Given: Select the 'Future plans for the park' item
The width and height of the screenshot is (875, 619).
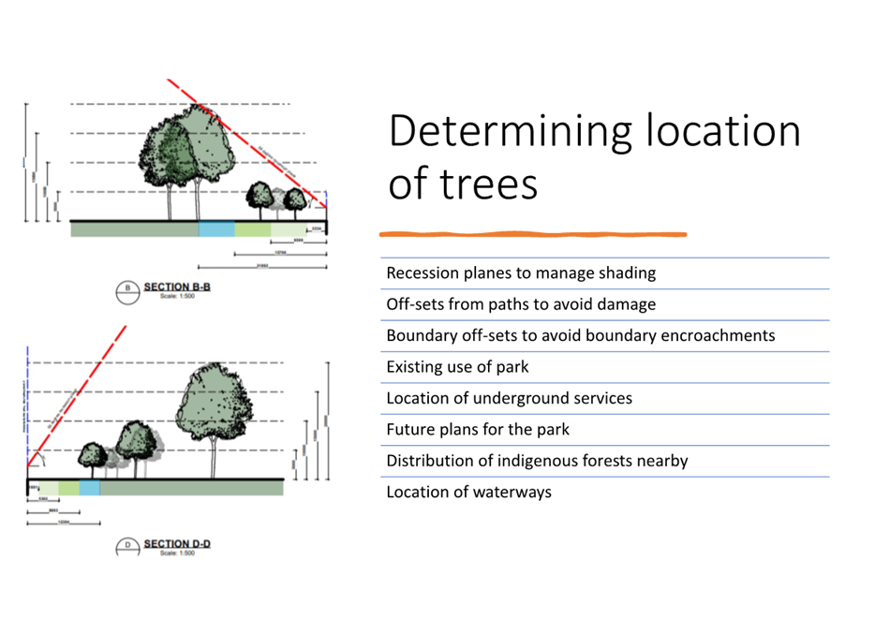Looking at the screenshot, I should point(478,429).
